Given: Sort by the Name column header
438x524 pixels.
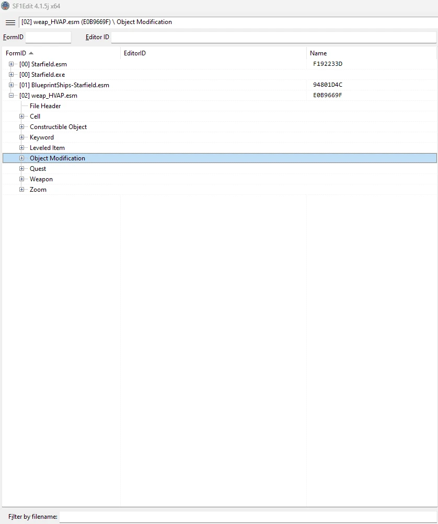Looking at the screenshot, I should tap(372, 53).
